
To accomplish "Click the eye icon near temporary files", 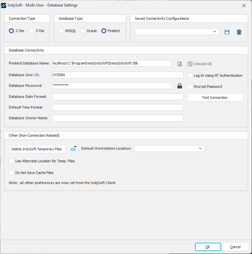I will [73, 149].
